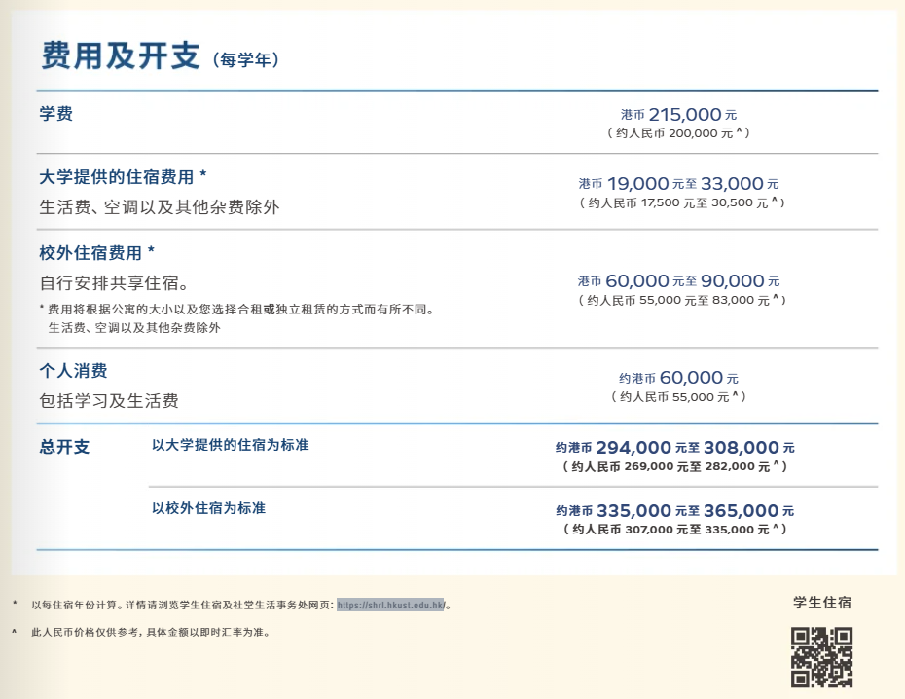Select the 学生住宿 label above the QR code
Screen dimensions: 905x699
click(822, 603)
